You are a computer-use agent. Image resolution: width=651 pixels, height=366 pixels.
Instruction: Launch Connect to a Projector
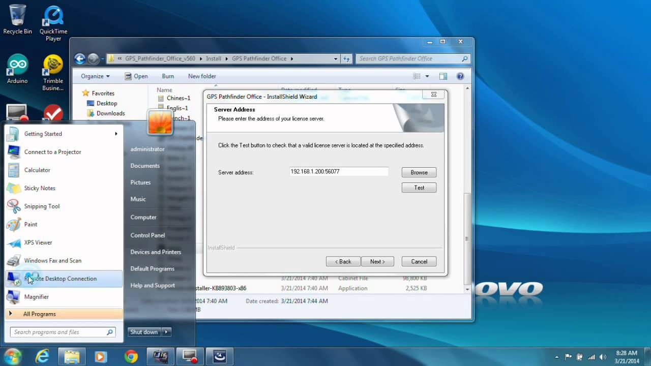(64, 152)
